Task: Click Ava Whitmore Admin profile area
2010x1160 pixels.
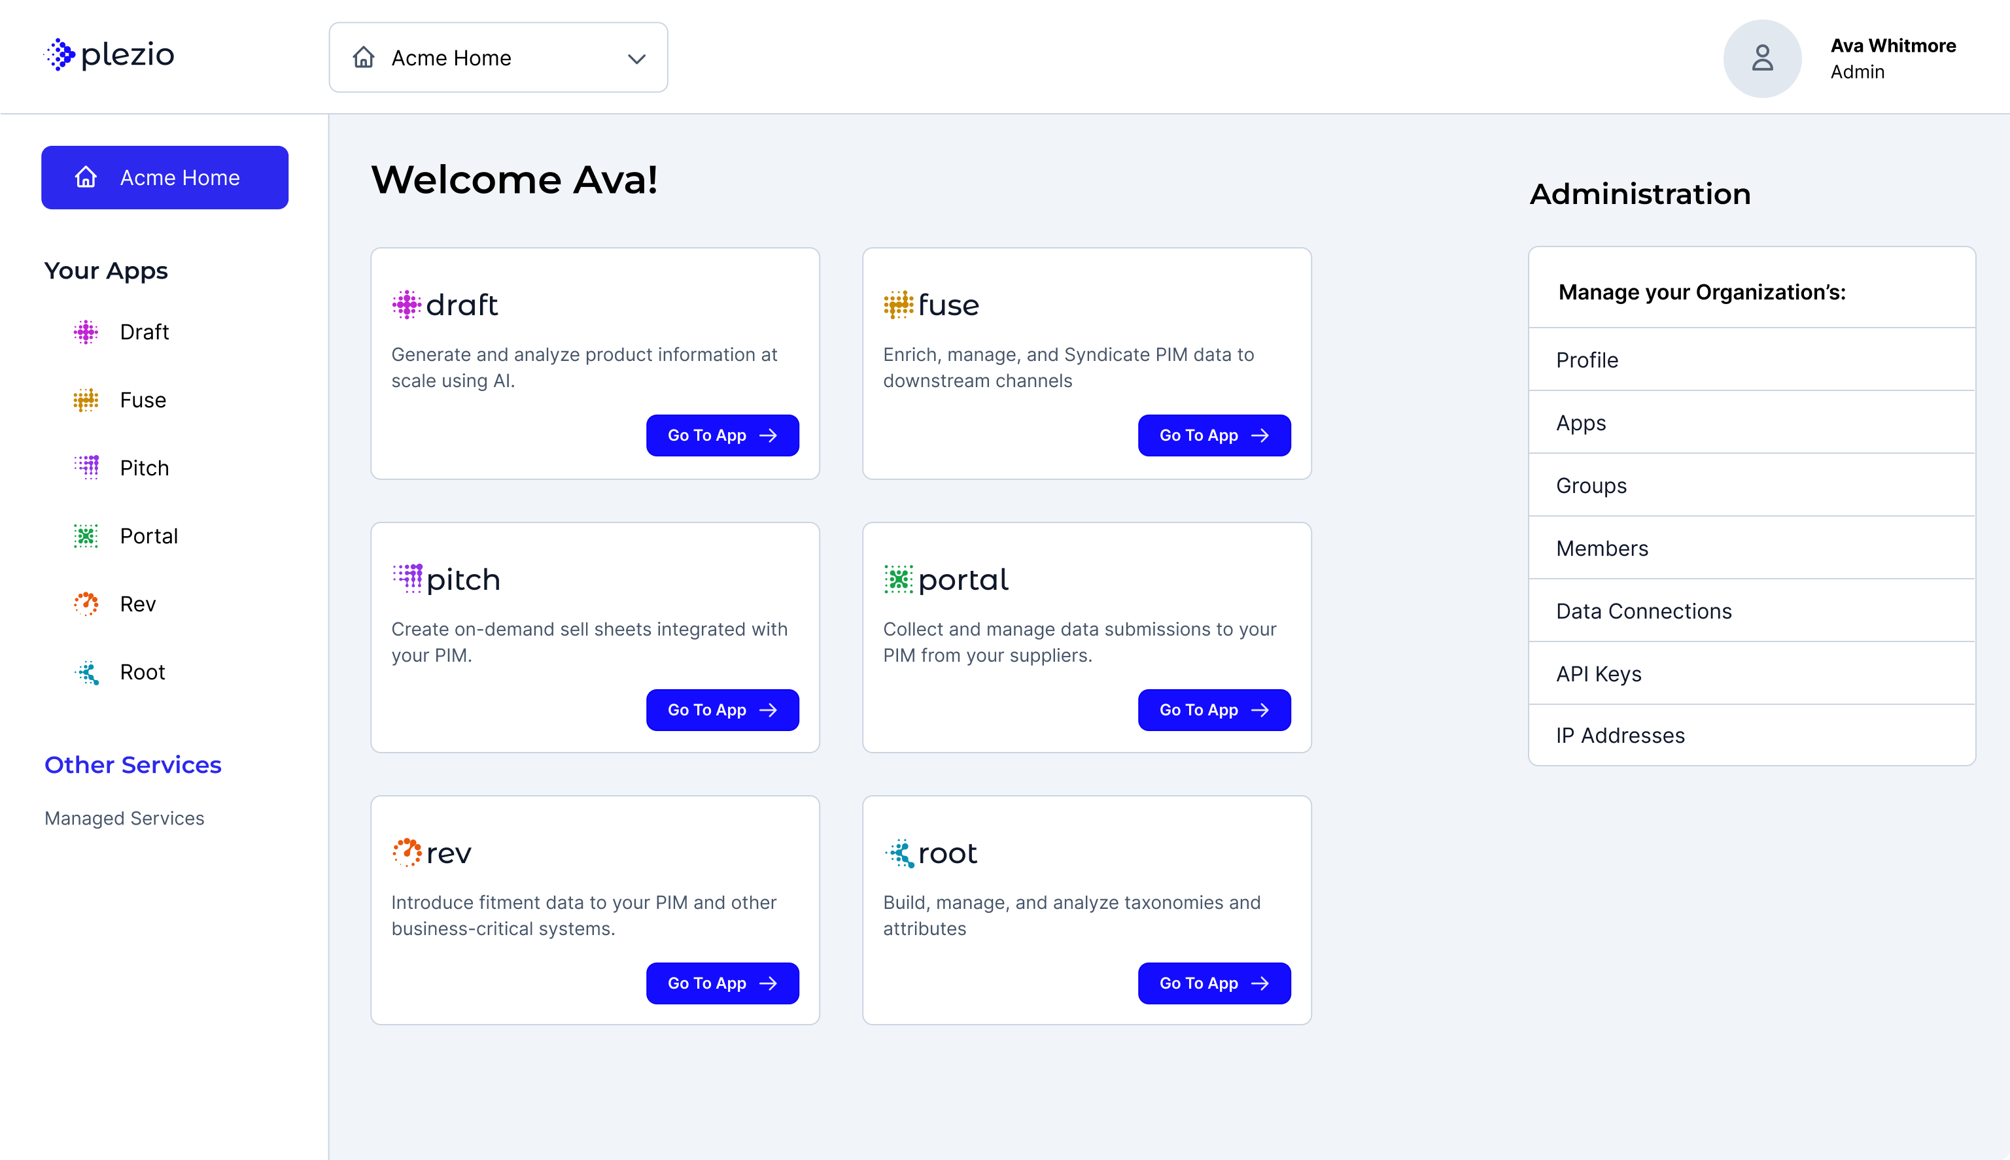Action: [x=1893, y=58]
